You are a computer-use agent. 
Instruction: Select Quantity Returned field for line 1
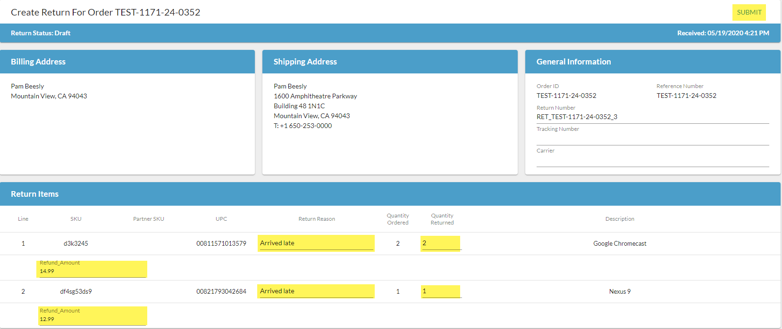(440, 243)
